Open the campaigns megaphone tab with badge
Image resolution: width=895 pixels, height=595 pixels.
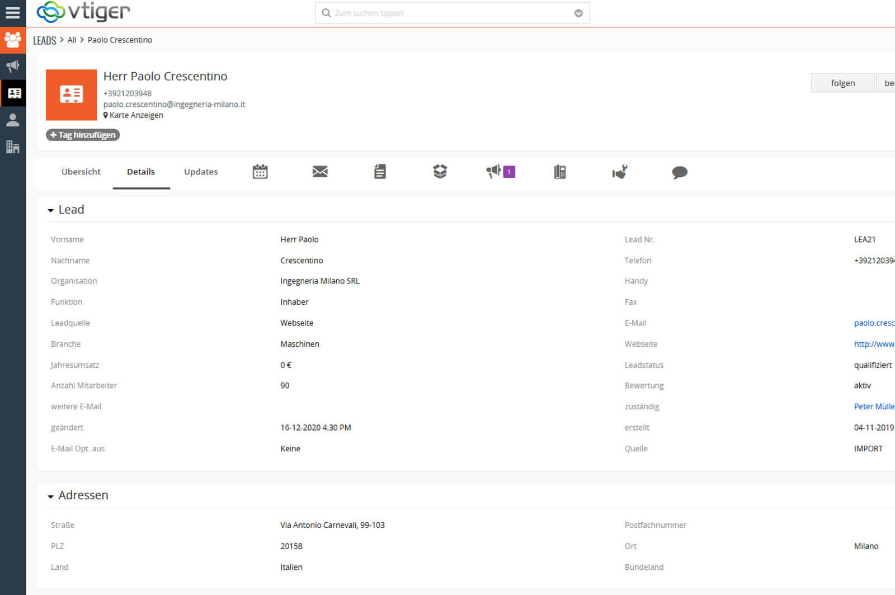(x=500, y=172)
